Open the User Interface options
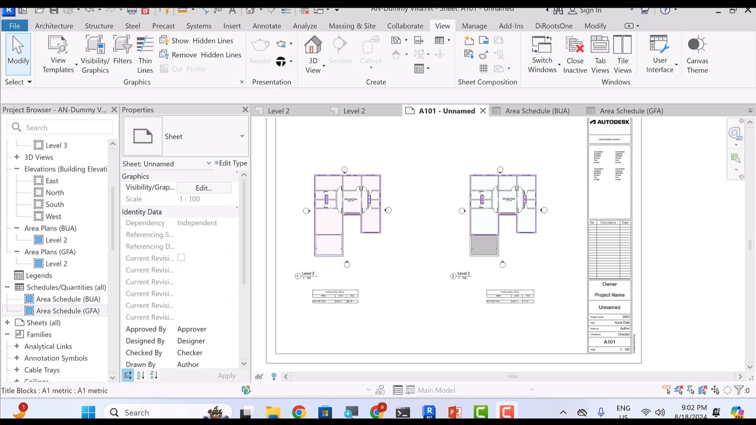 [660, 54]
